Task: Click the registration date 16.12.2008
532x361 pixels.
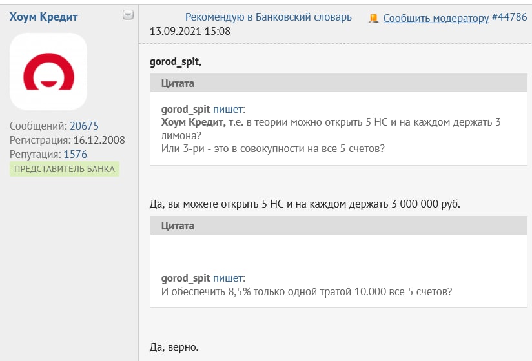Action: click(99, 140)
